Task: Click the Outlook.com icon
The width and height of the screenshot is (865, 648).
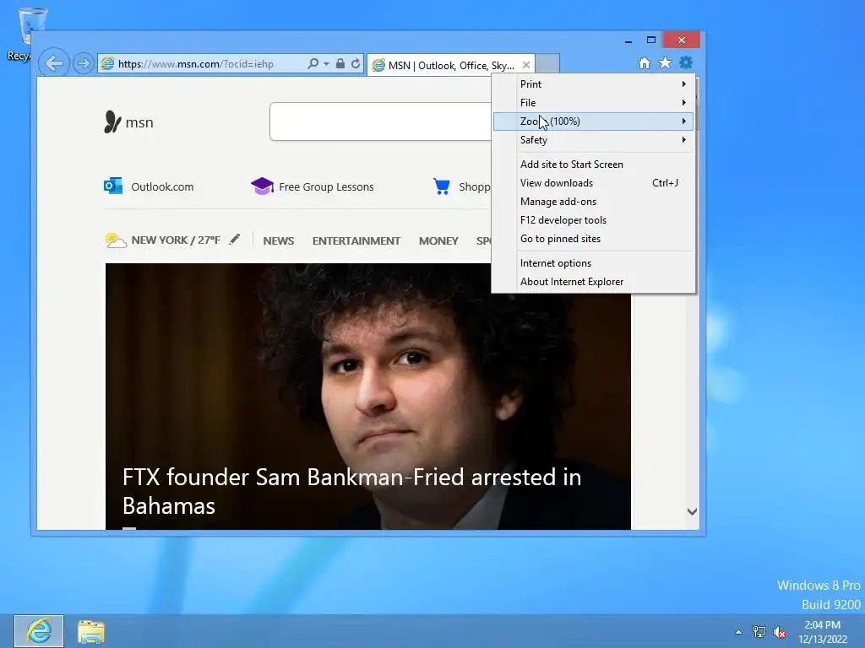Action: click(x=113, y=186)
